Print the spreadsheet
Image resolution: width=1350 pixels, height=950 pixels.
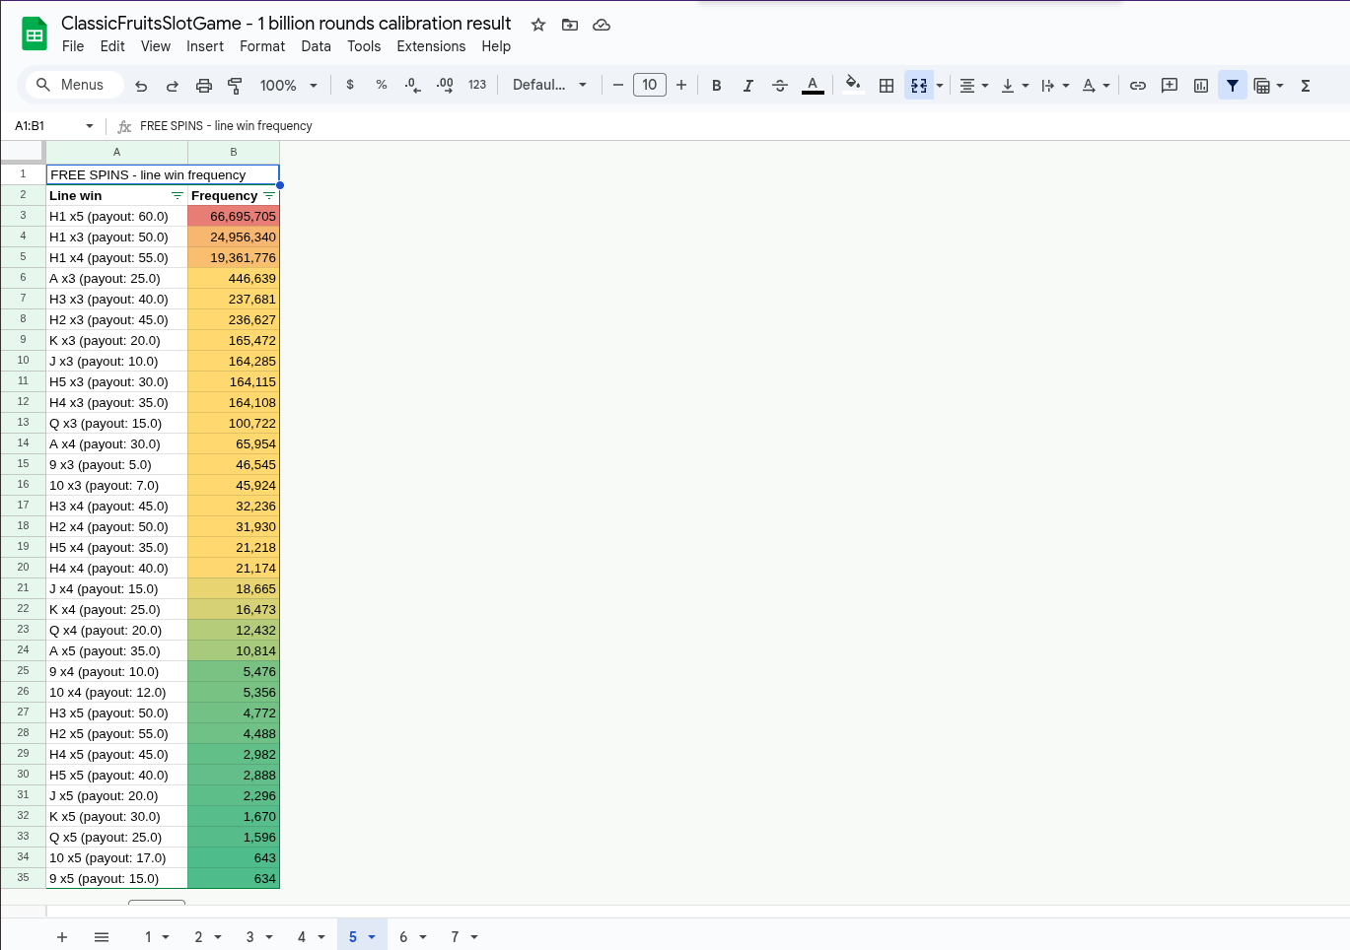204,86
